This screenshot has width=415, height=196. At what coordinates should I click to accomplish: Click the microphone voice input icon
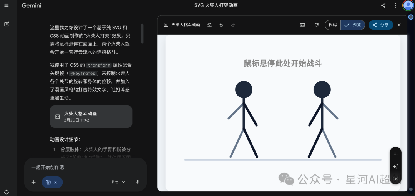138,182
